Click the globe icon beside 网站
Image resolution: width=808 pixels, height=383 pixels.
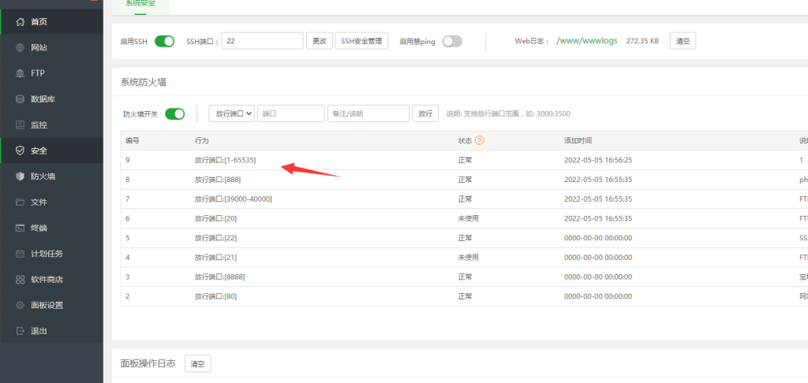tap(20, 47)
